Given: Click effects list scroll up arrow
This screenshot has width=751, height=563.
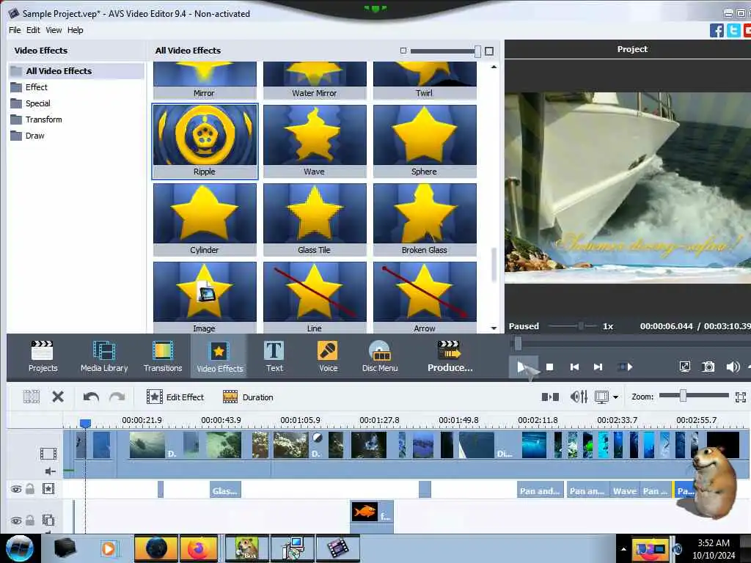Looking at the screenshot, I should (494, 67).
